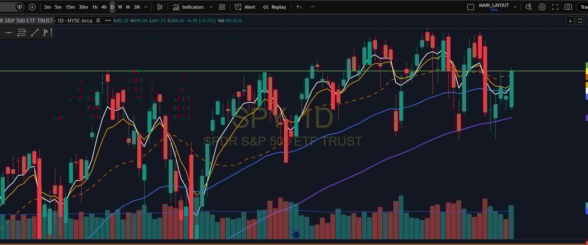Click the S&P 500 ETF TRUST symbol title
588x245 pixels.
(26, 21)
